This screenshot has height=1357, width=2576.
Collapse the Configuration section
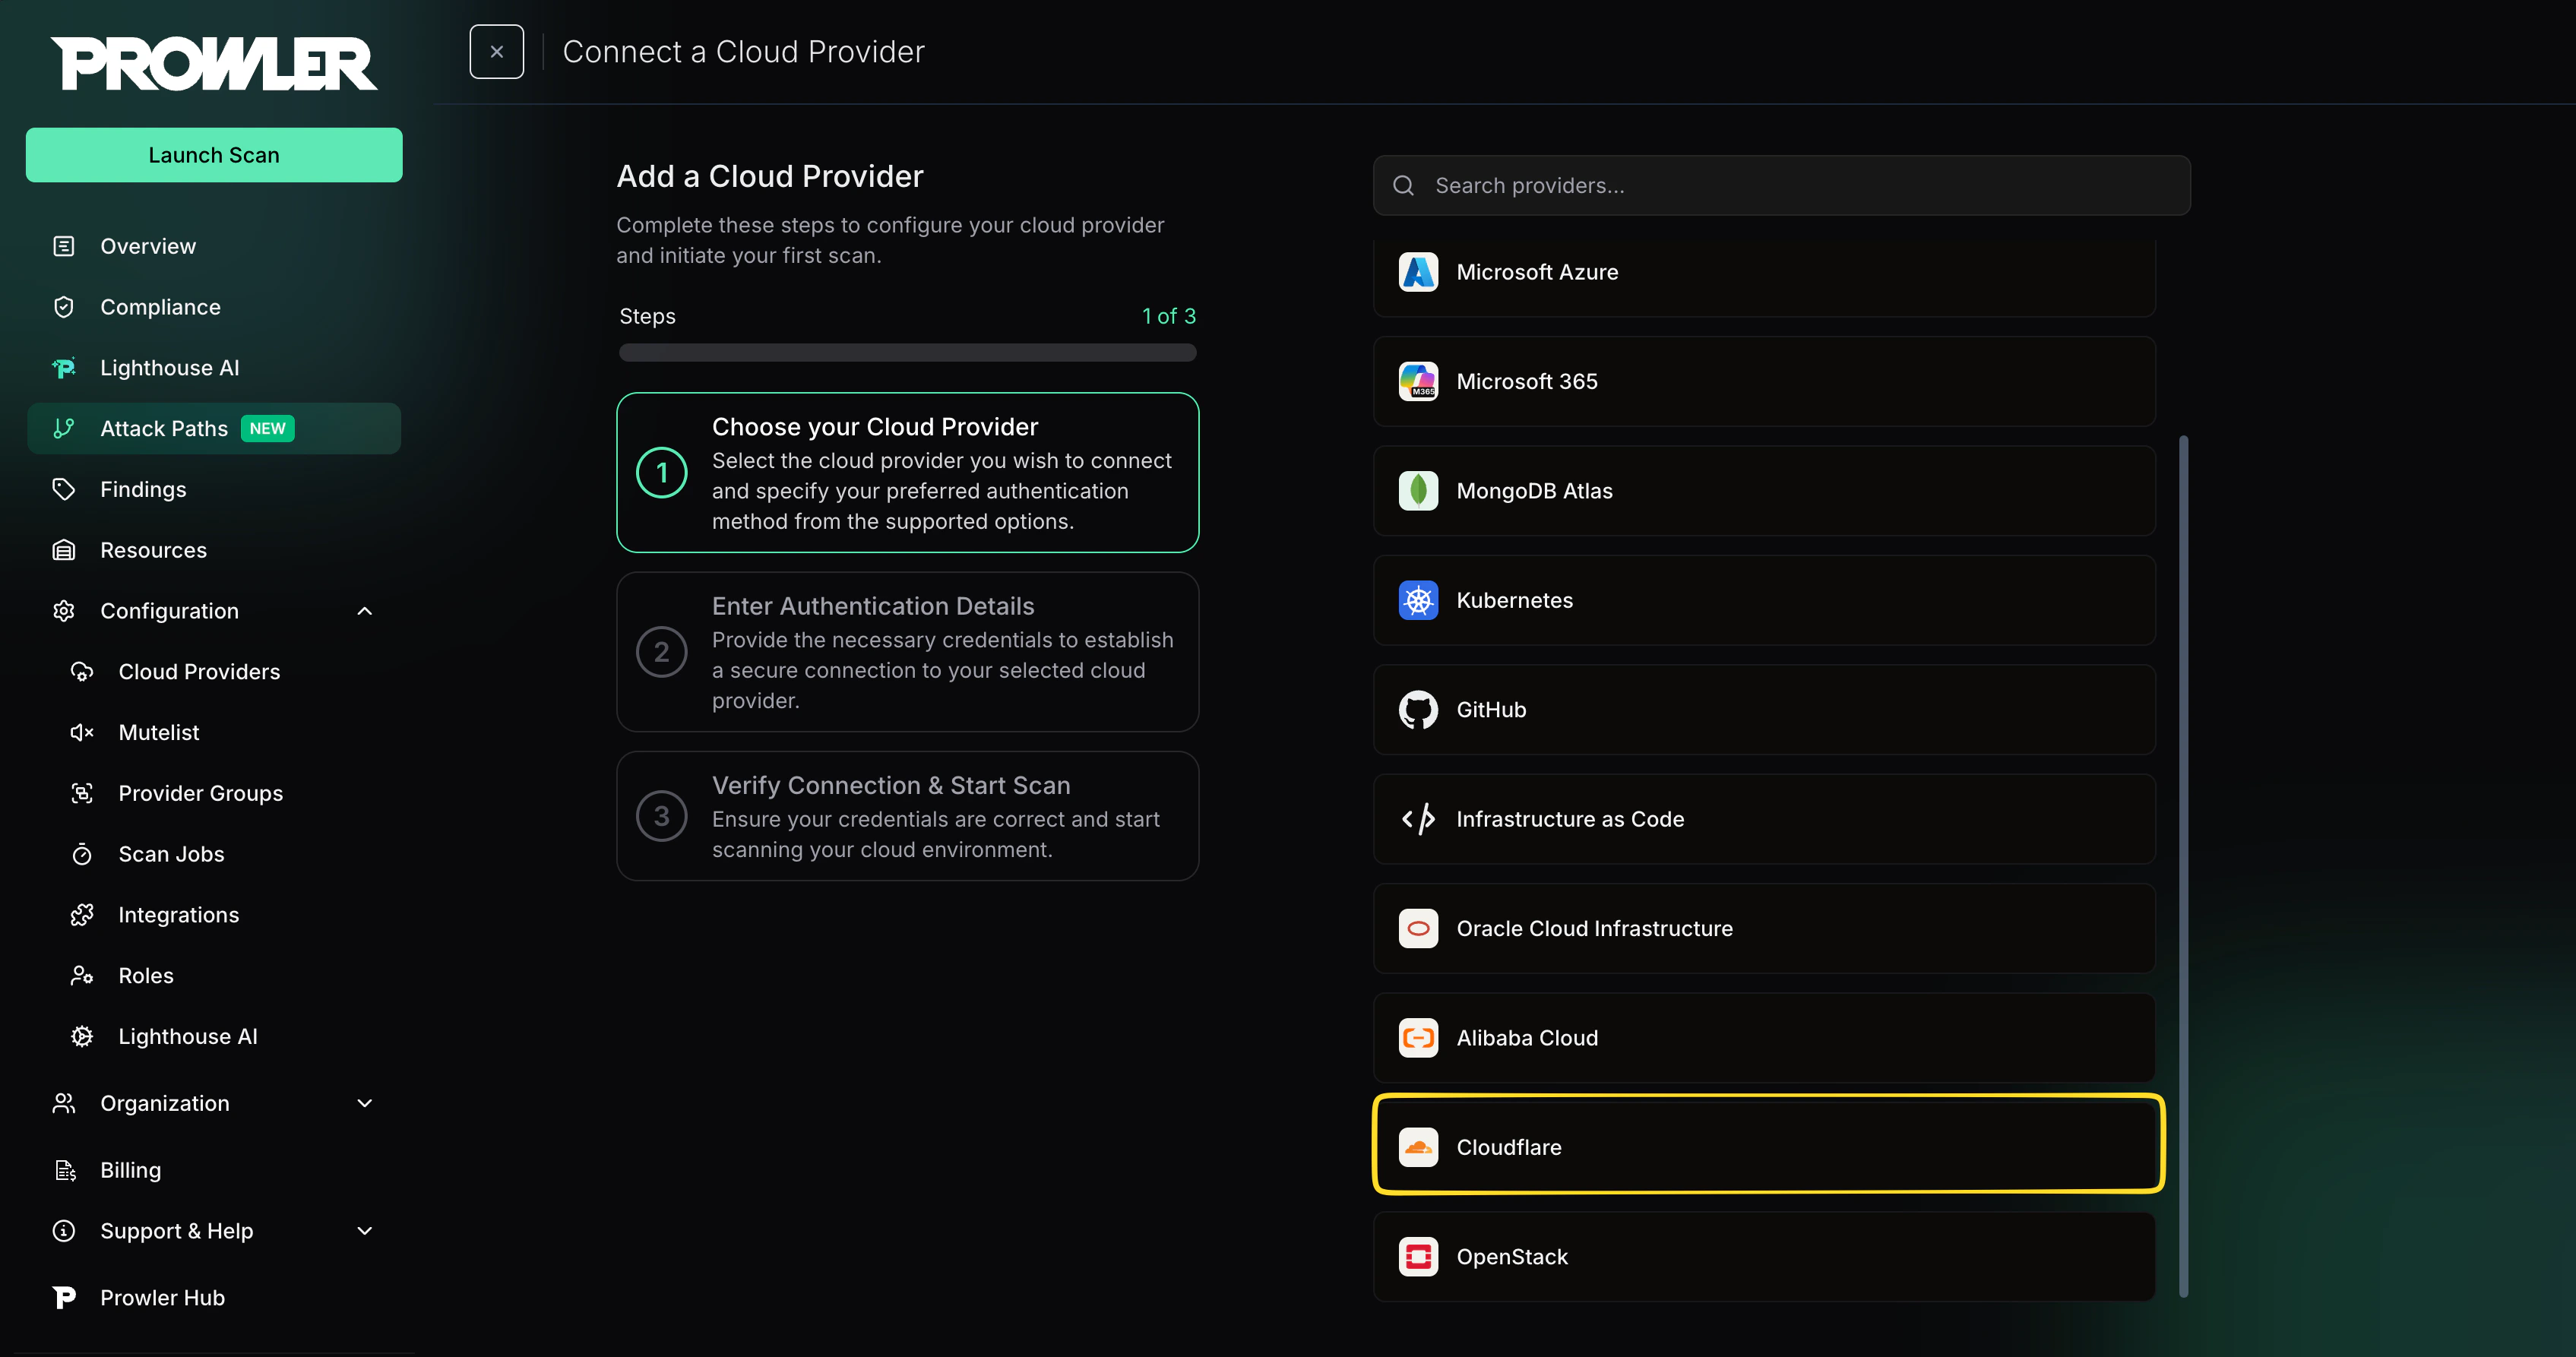click(364, 611)
